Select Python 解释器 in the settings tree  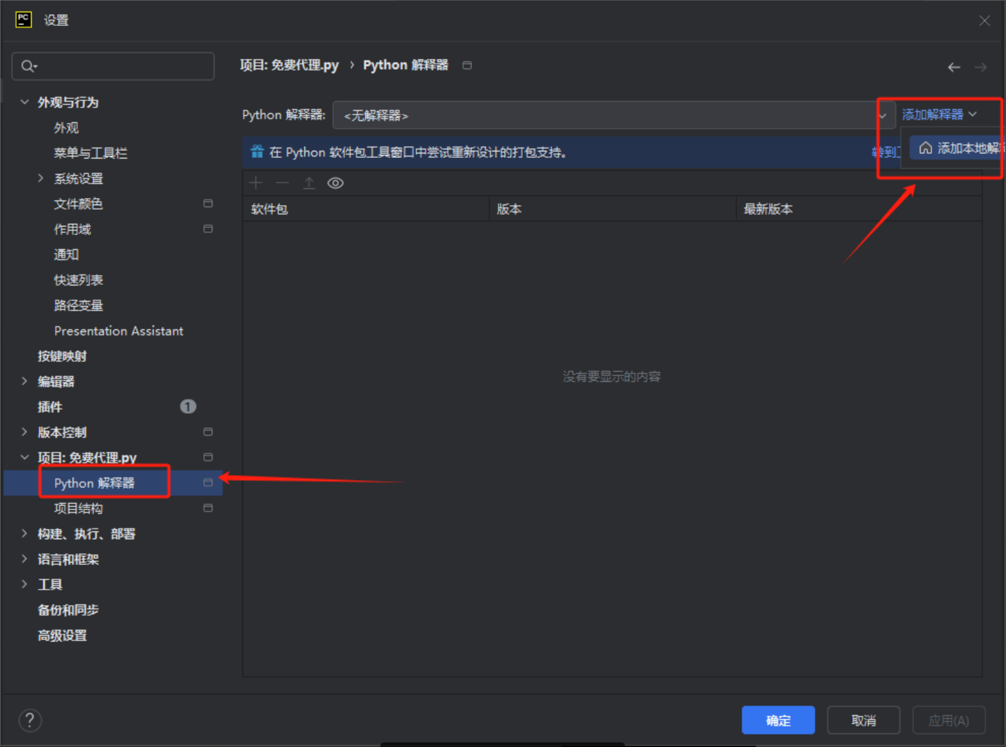point(95,483)
